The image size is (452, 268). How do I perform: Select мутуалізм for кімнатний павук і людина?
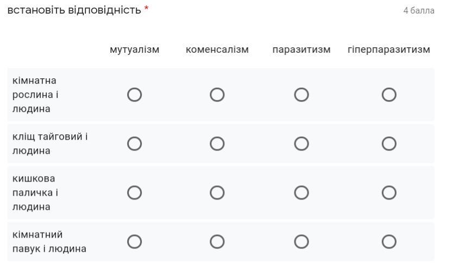pos(134,242)
